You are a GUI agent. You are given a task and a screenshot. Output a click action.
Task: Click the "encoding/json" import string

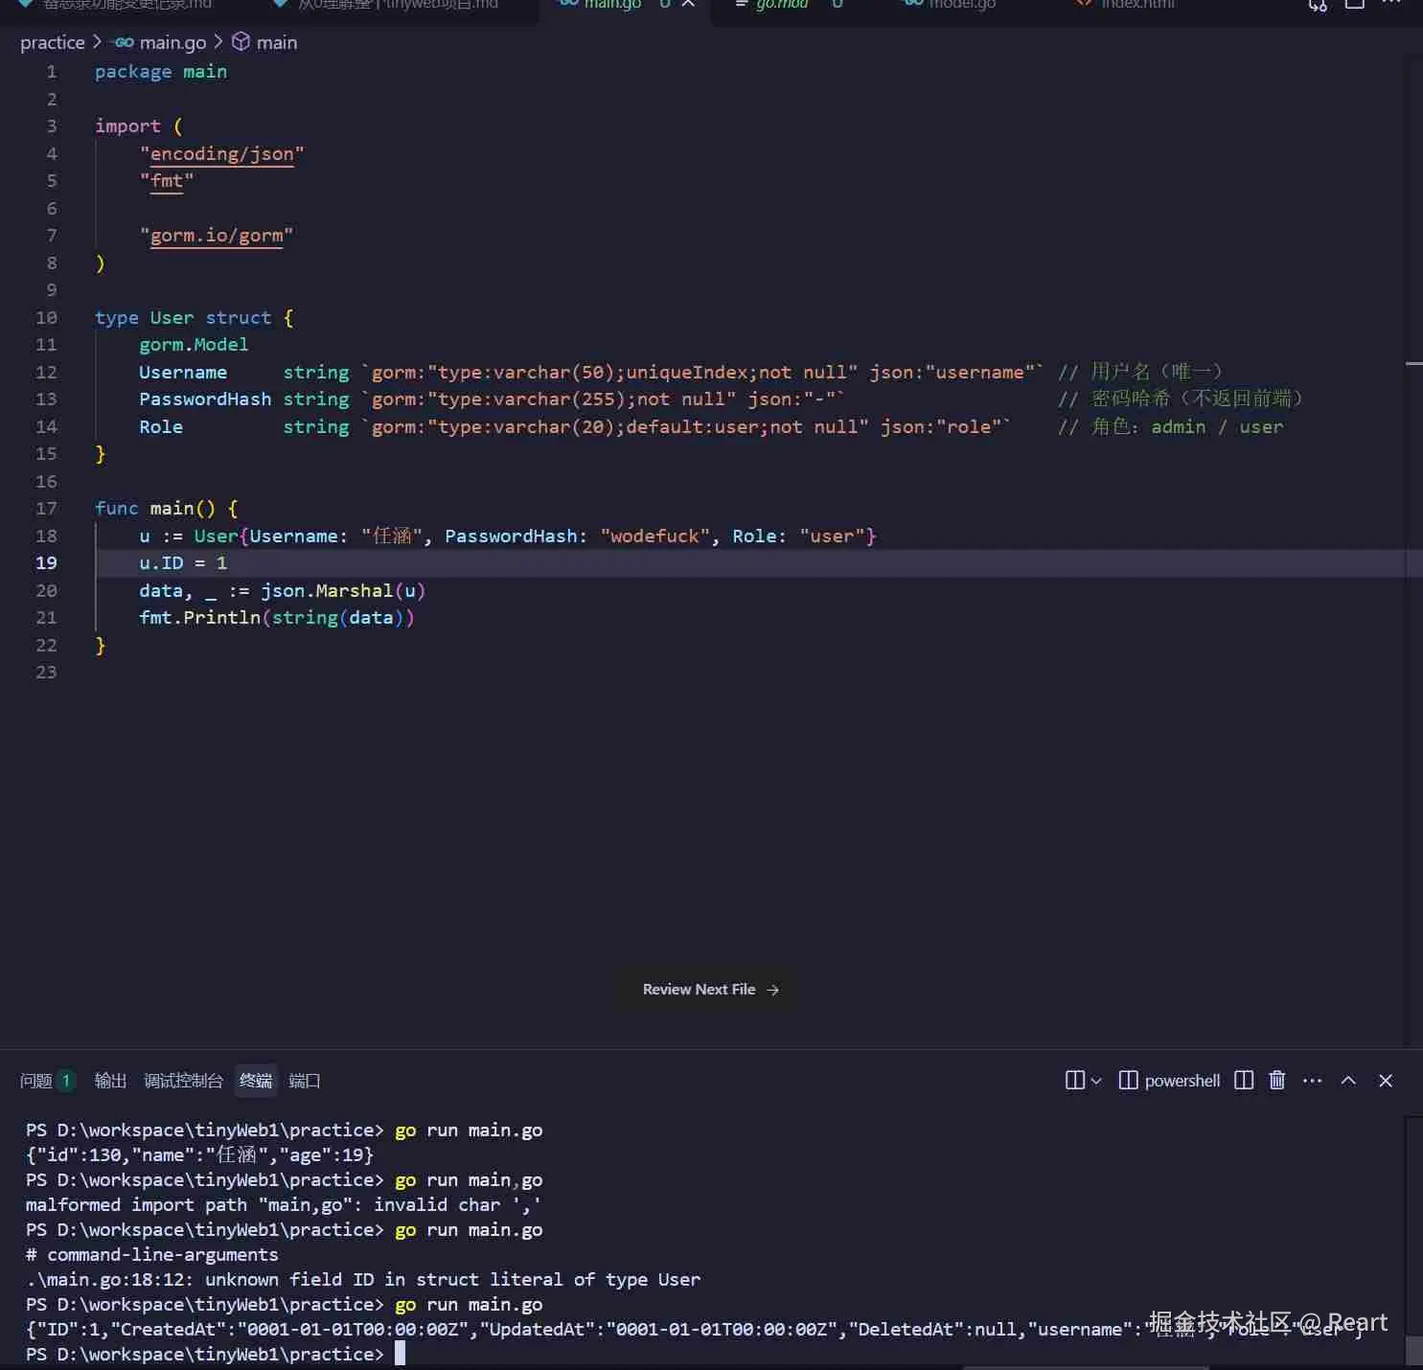221,154
